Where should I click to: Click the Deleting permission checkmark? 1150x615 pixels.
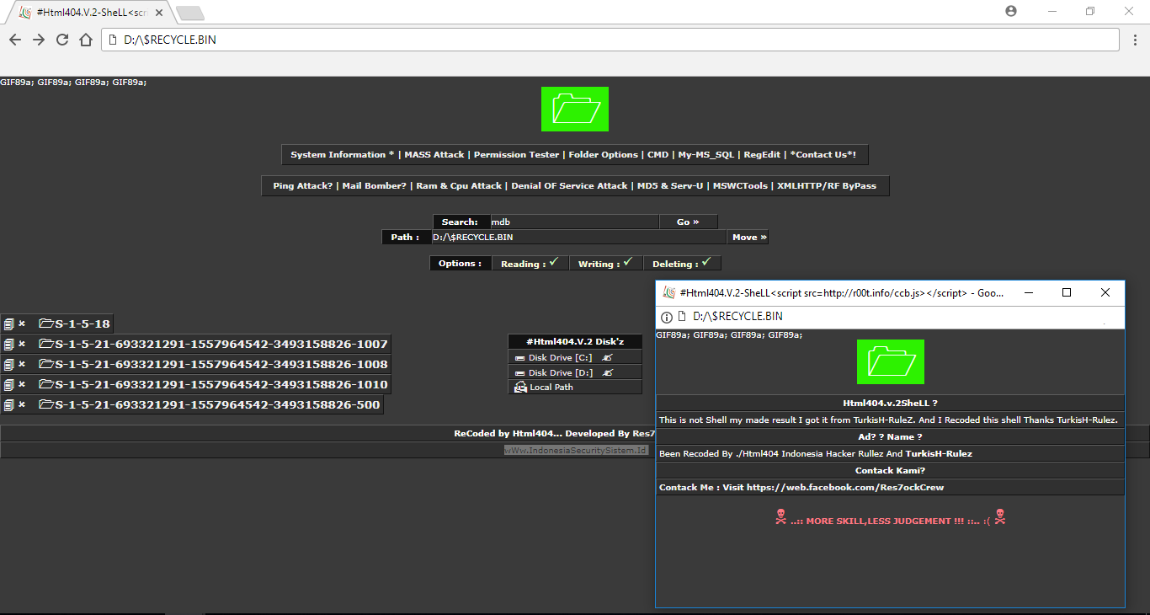[706, 262]
